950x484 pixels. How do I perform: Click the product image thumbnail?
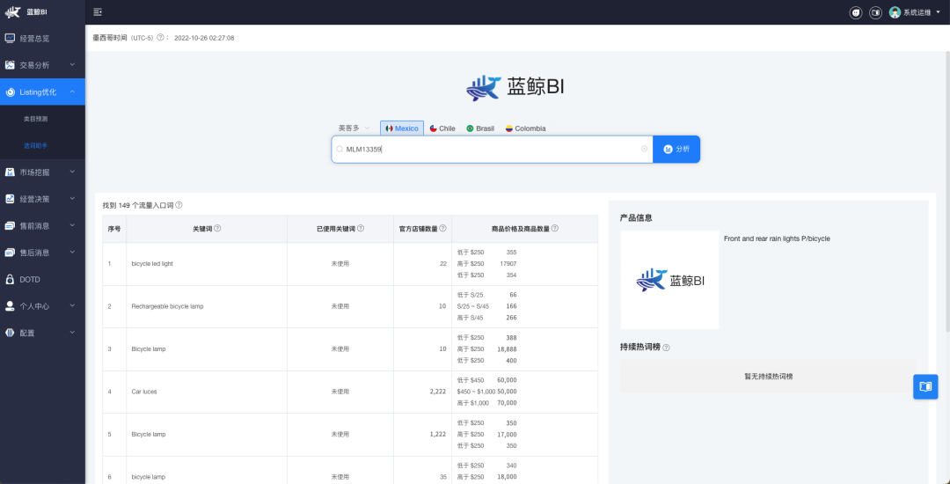669,280
